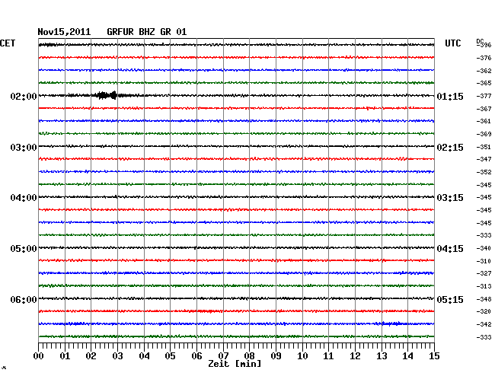Image resolution: width=495 pixels, height=376 pixels.
Task: Select the 04:00 CET time label
Action: pos(24,198)
